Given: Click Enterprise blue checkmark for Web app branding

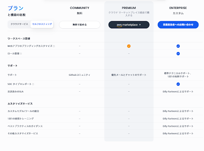Looking at the screenshot, I should click(x=178, y=46).
